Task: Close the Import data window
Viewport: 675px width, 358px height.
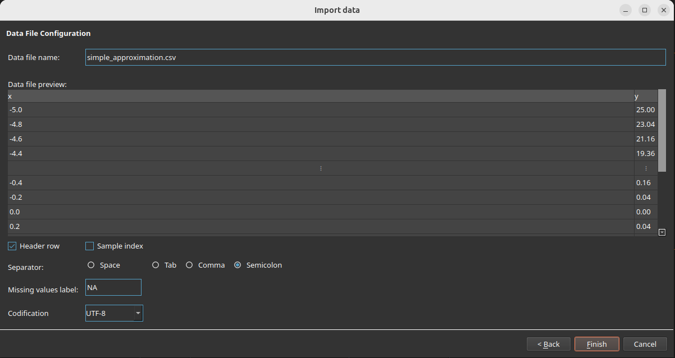Action: click(663, 10)
